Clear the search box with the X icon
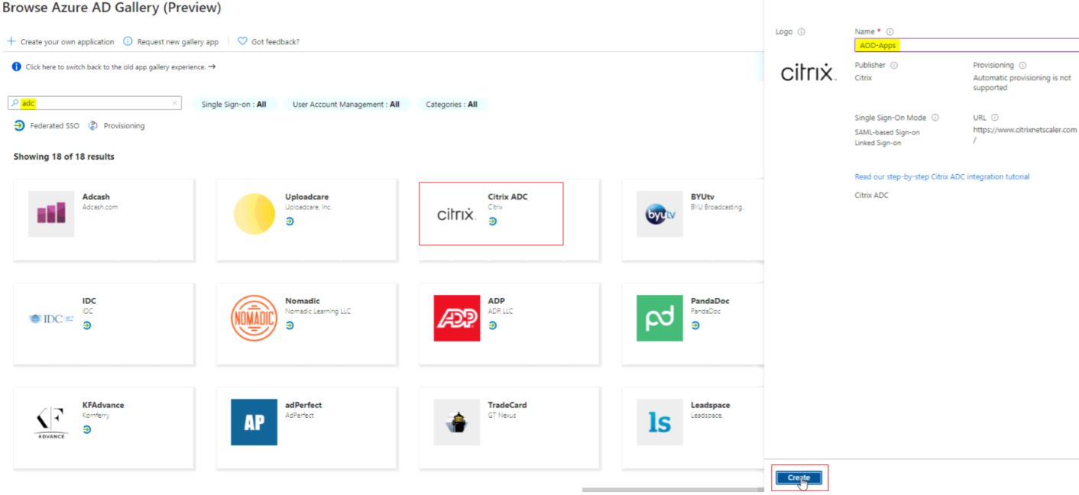The width and height of the screenshot is (1079, 495). pyautogui.click(x=174, y=103)
